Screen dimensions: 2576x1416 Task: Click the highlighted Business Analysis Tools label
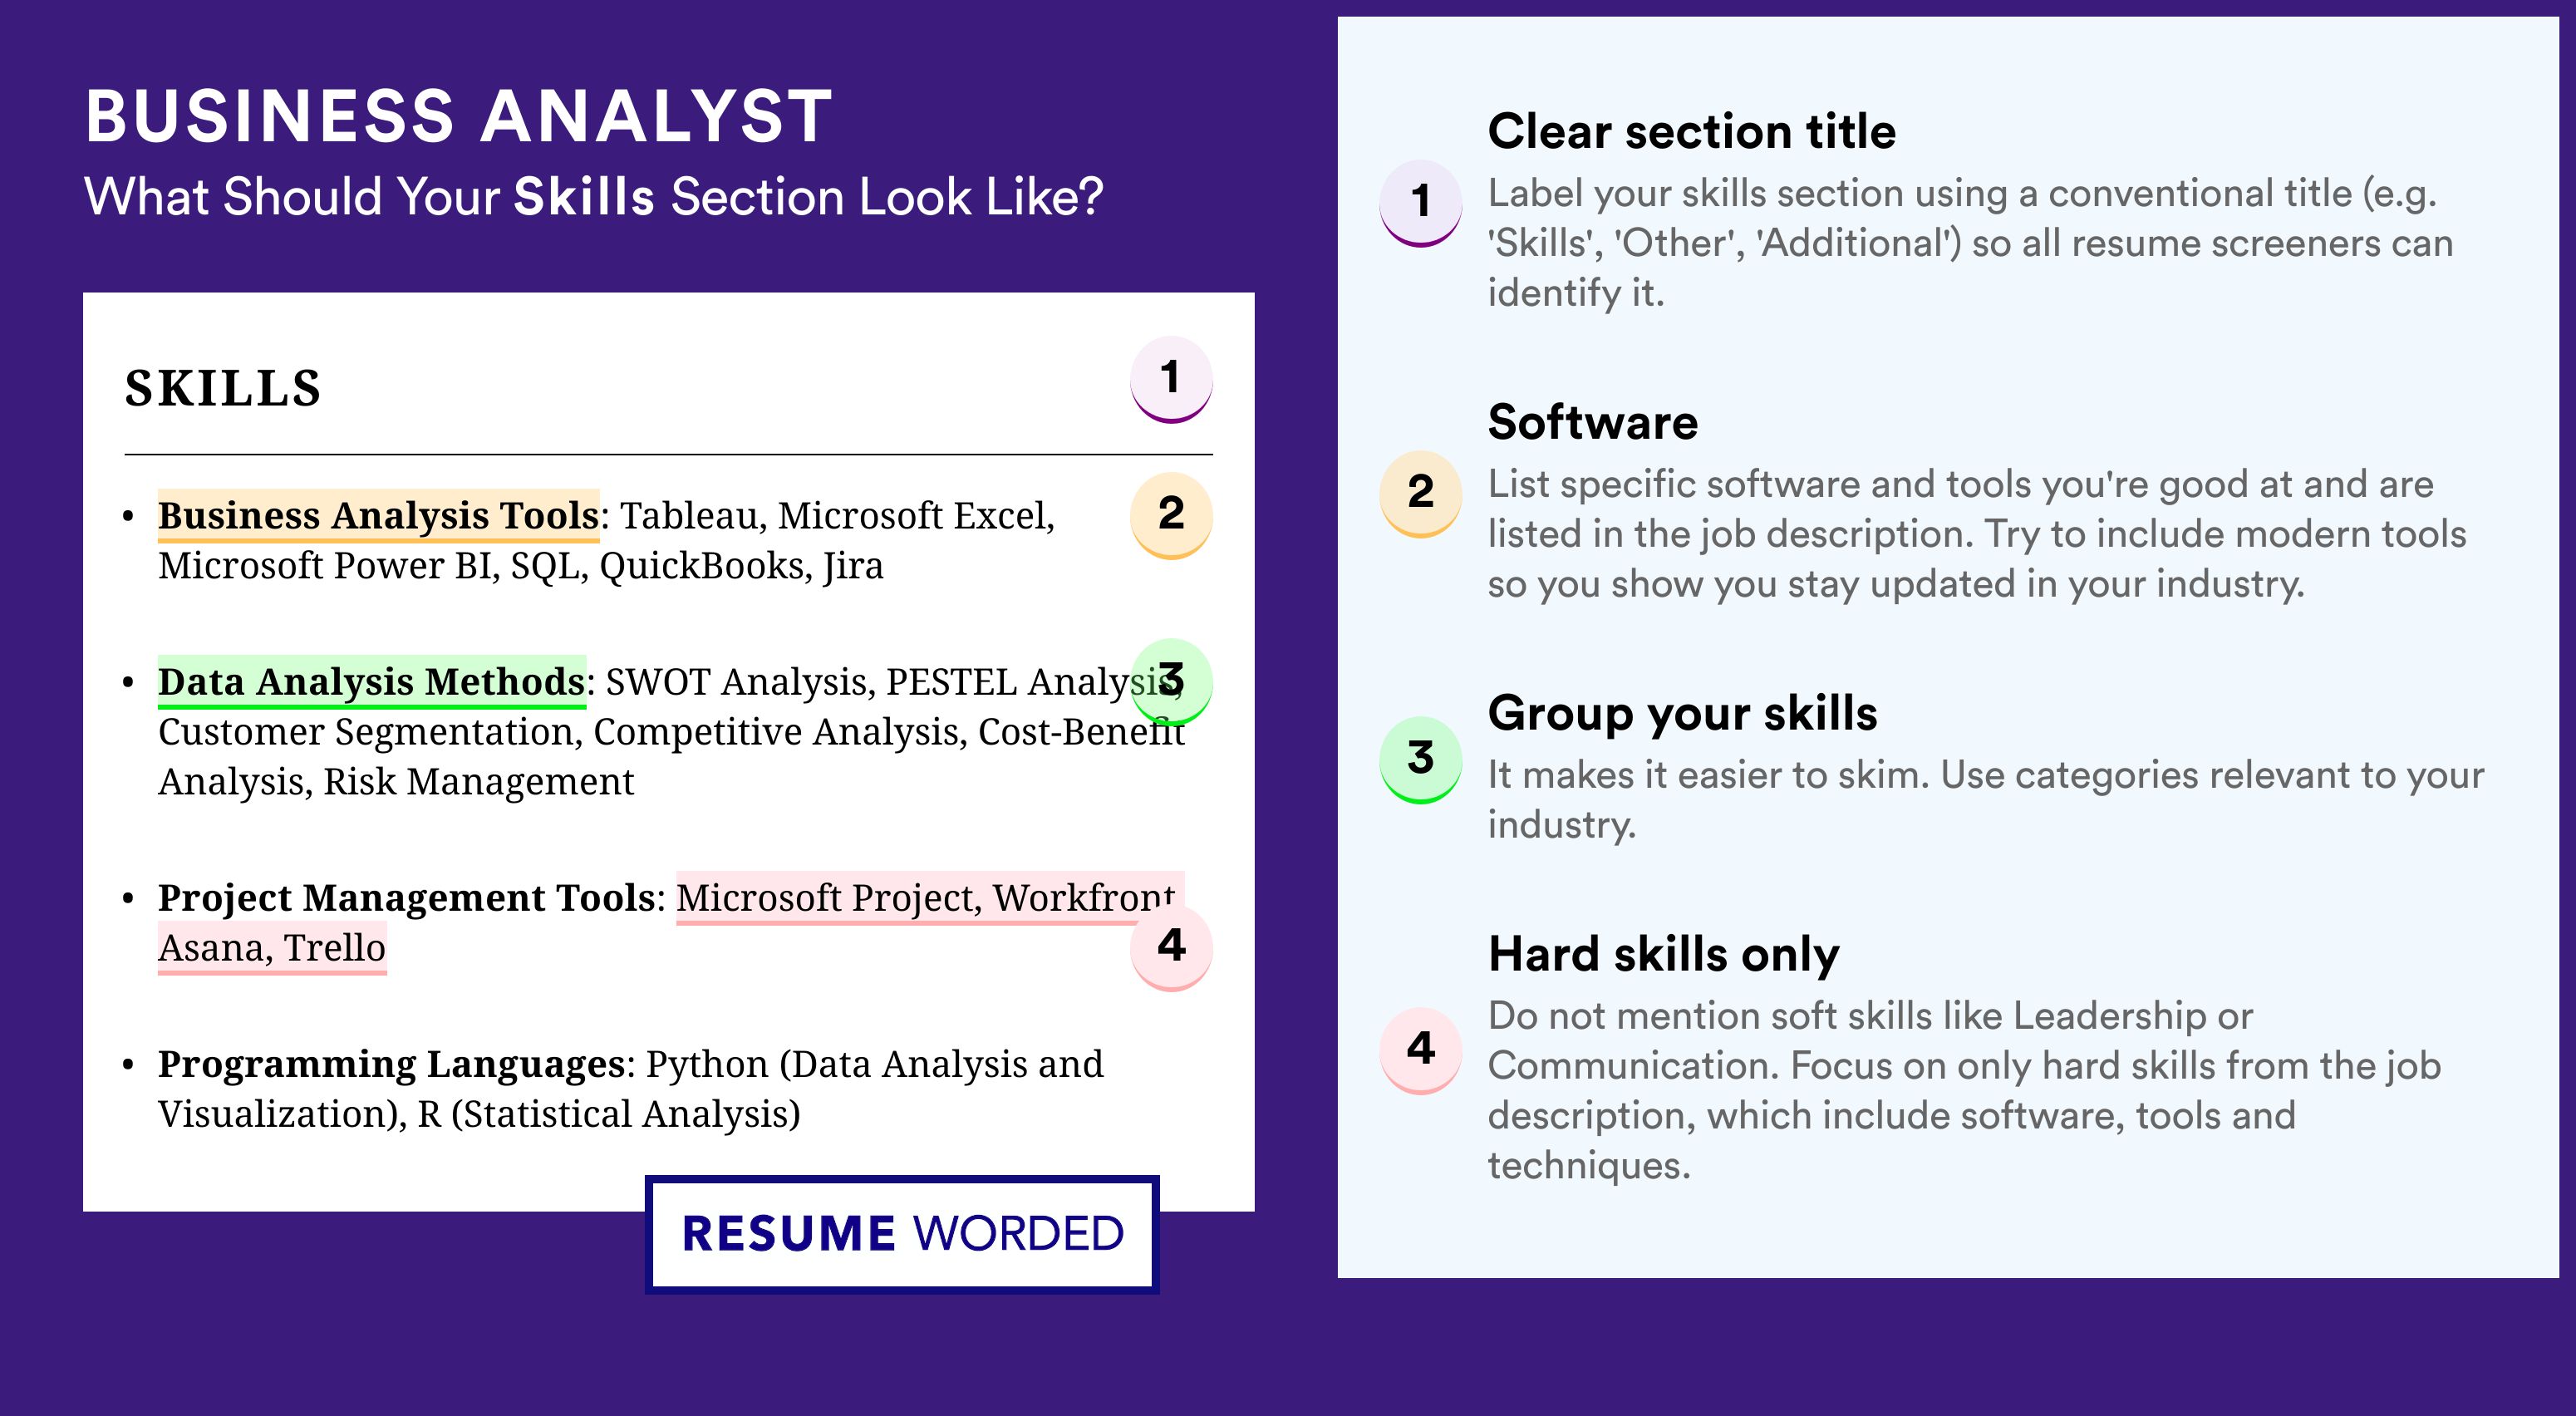[x=378, y=516]
